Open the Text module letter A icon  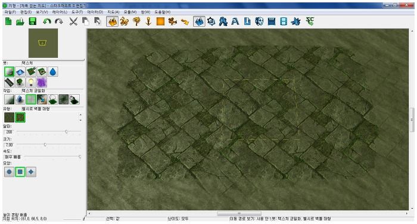pos(235,21)
